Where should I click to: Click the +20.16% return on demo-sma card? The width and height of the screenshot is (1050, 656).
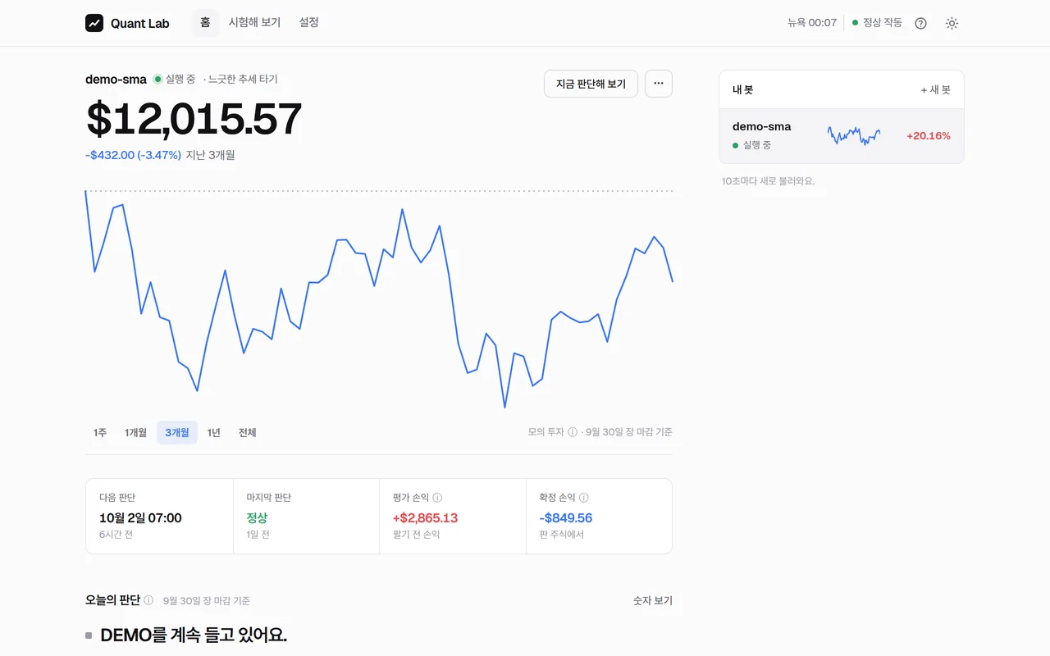point(929,136)
